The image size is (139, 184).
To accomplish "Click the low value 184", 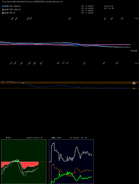I will point(104,63).
